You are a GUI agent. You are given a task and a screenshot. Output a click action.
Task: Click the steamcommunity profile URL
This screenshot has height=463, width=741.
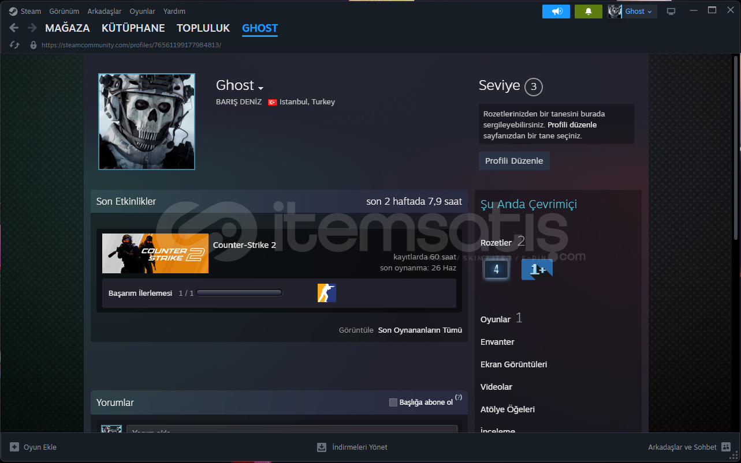[x=131, y=45]
